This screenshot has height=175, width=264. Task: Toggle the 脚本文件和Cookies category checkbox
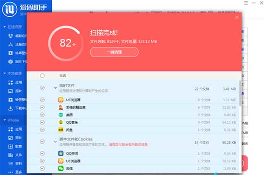[42, 141]
